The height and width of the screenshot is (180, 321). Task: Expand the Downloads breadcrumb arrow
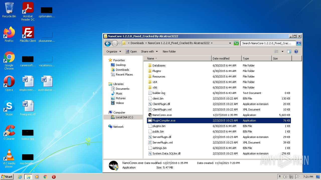coord(146,43)
